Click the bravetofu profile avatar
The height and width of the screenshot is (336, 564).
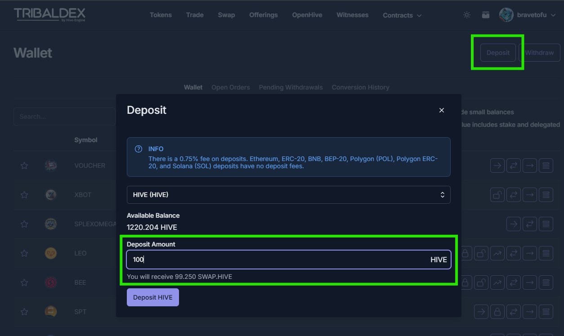click(506, 15)
